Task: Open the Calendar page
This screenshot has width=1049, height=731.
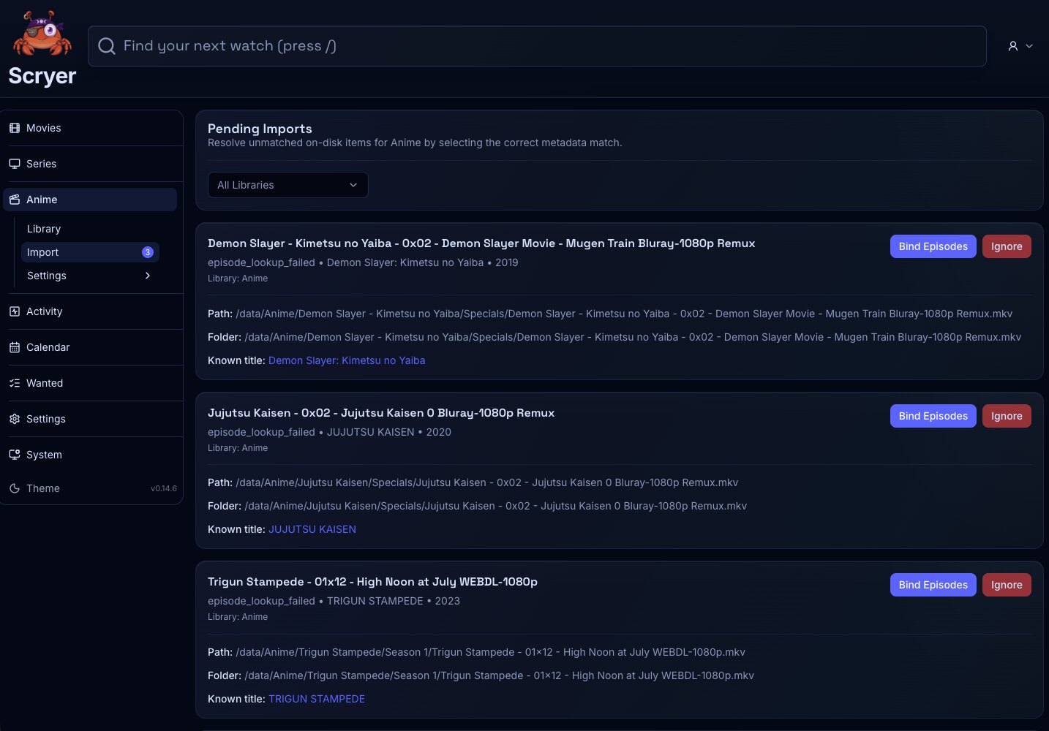Action: [91, 347]
